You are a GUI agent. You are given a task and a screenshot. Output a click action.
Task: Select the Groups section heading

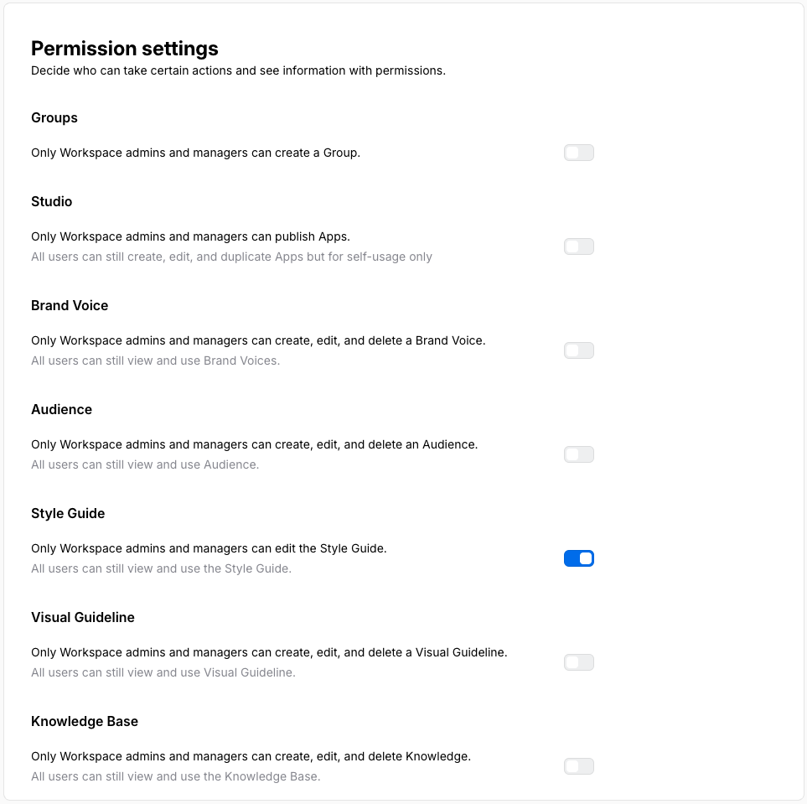54,117
